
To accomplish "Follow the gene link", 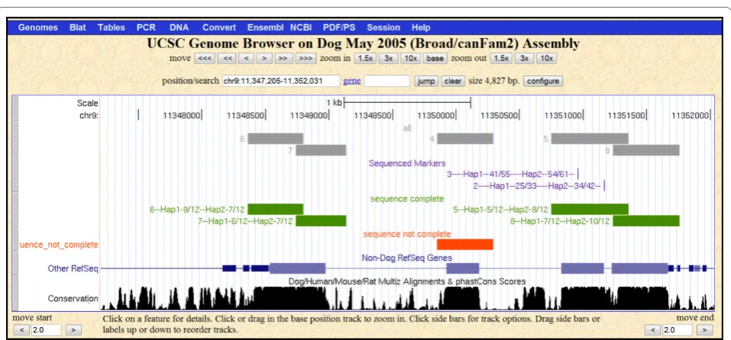I will pyautogui.click(x=352, y=81).
